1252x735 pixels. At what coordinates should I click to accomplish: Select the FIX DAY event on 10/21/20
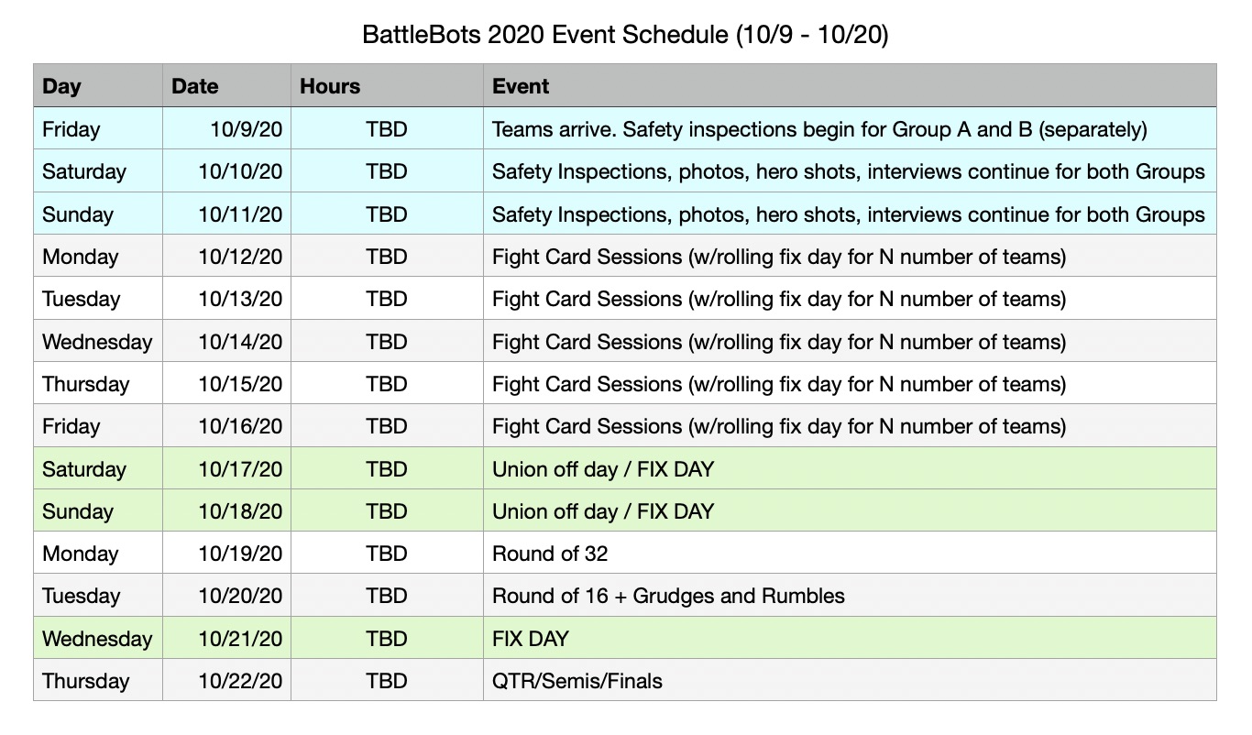coord(850,638)
